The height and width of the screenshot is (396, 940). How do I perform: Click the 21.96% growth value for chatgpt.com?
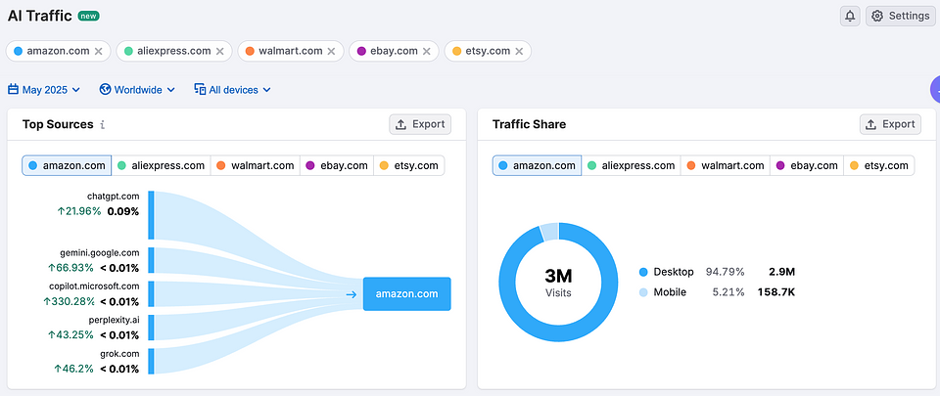click(x=79, y=211)
